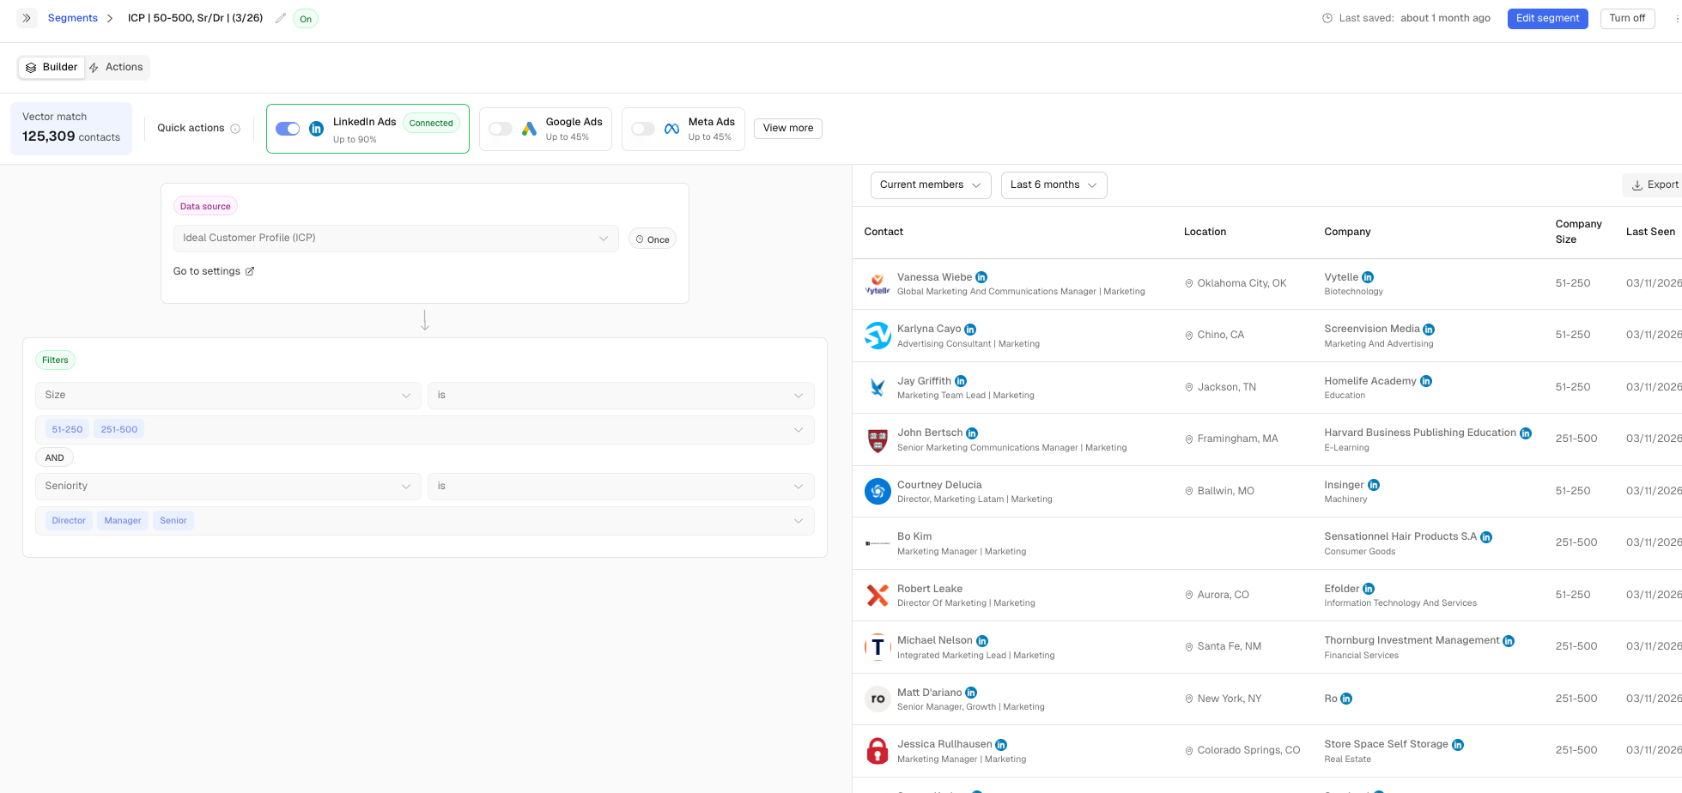This screenshot has width=1682, height=793.
Task: Open LinkedIn profile of John Bertsch
Action: [972, 433]
